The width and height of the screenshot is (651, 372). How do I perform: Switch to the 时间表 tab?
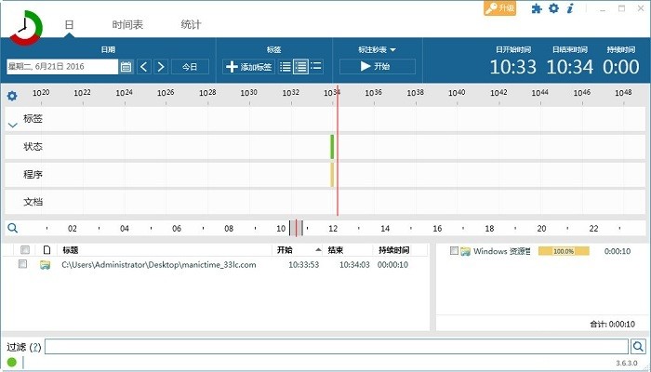coord(127,25)
